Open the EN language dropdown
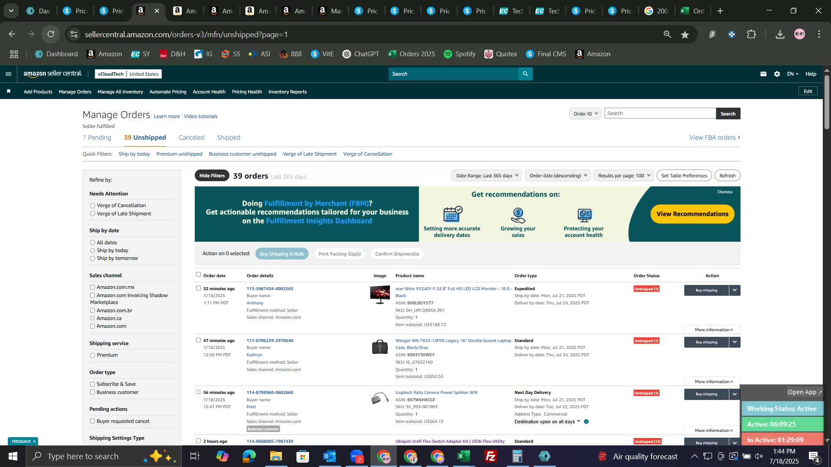Screen dimensions: 831x467 pyautogui.click(x=792, y=74)
